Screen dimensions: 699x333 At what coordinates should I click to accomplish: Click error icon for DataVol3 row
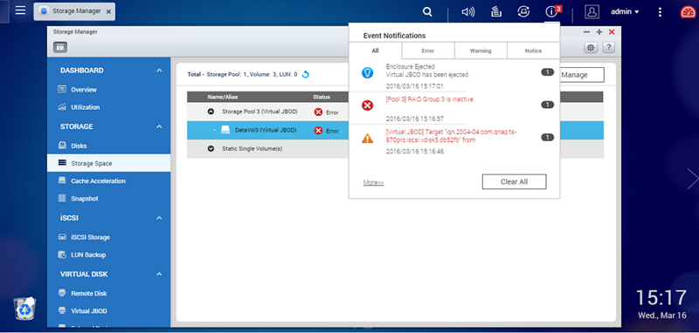point(318,131)
